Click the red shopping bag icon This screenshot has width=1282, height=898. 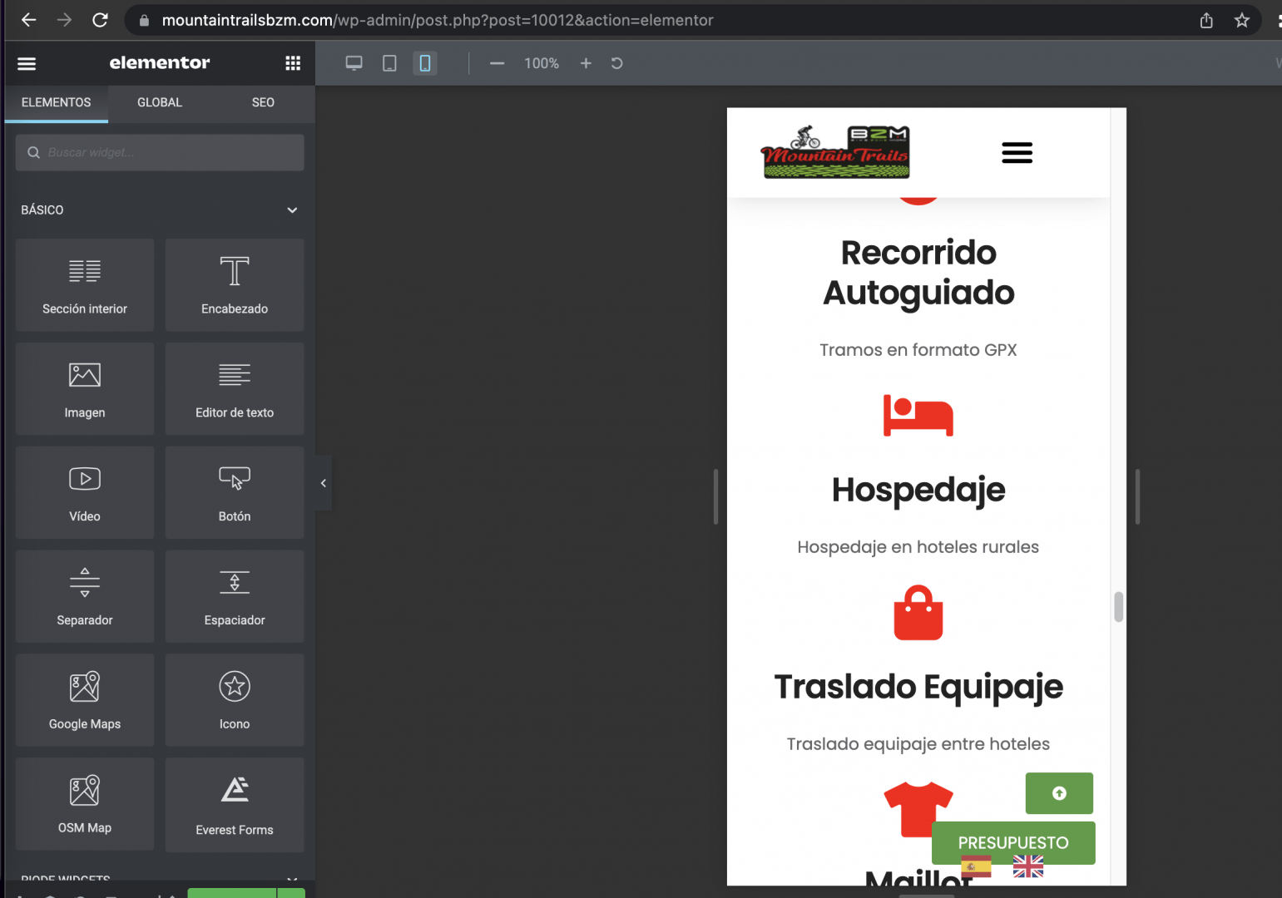(918, 613)
